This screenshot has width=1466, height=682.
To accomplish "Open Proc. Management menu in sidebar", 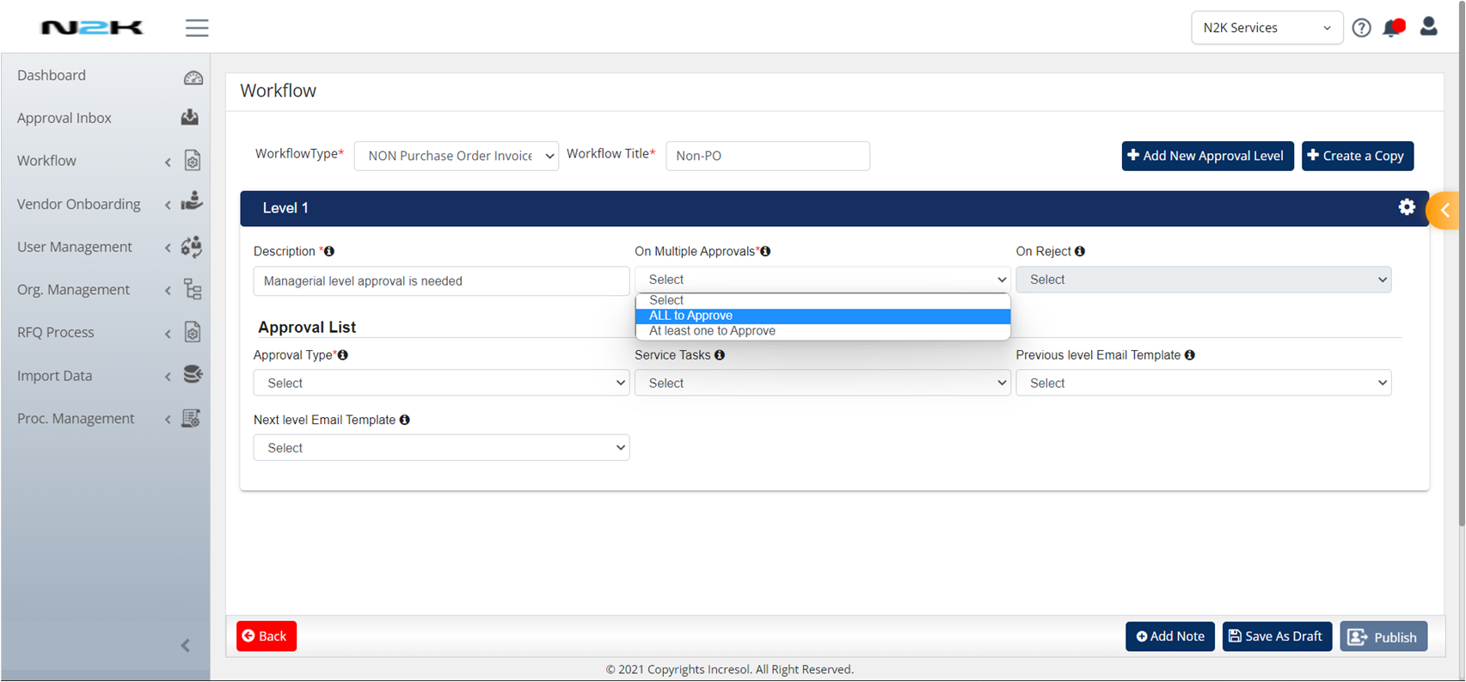I will coord(76,419).
